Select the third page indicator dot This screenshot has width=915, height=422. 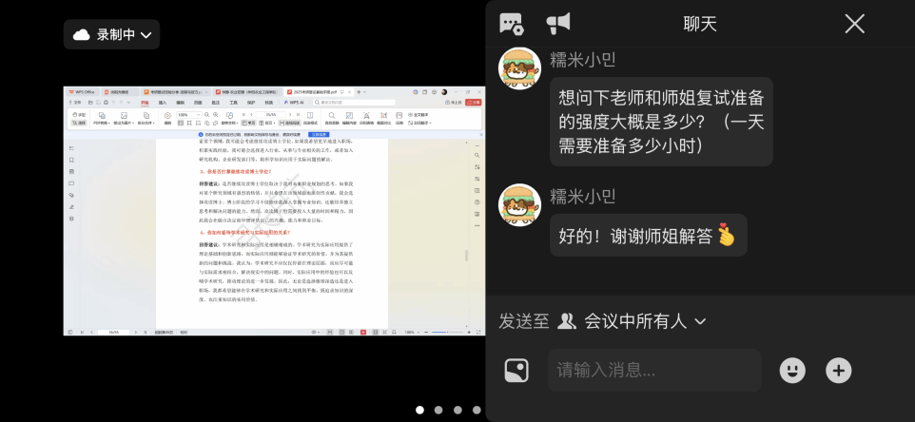click(457, 411)
